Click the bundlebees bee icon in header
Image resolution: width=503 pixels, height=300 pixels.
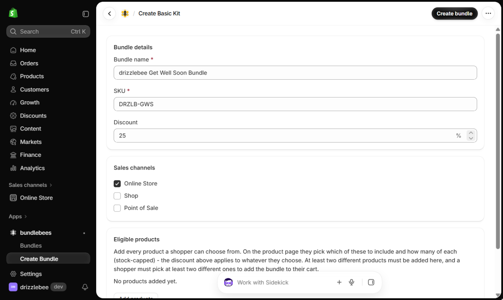pos(125,14)
